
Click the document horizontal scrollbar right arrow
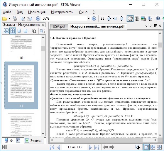155,140
